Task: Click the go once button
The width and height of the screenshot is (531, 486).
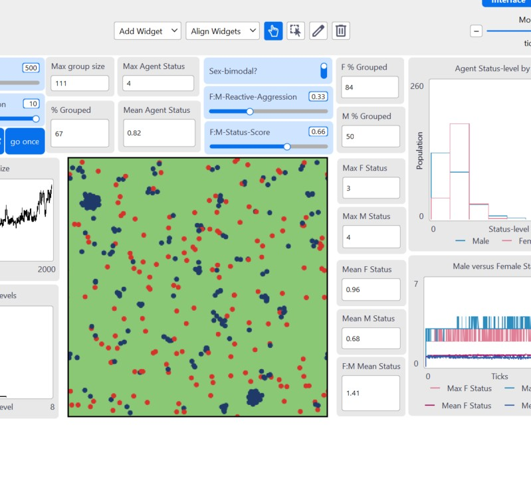Action: [25, 141]
